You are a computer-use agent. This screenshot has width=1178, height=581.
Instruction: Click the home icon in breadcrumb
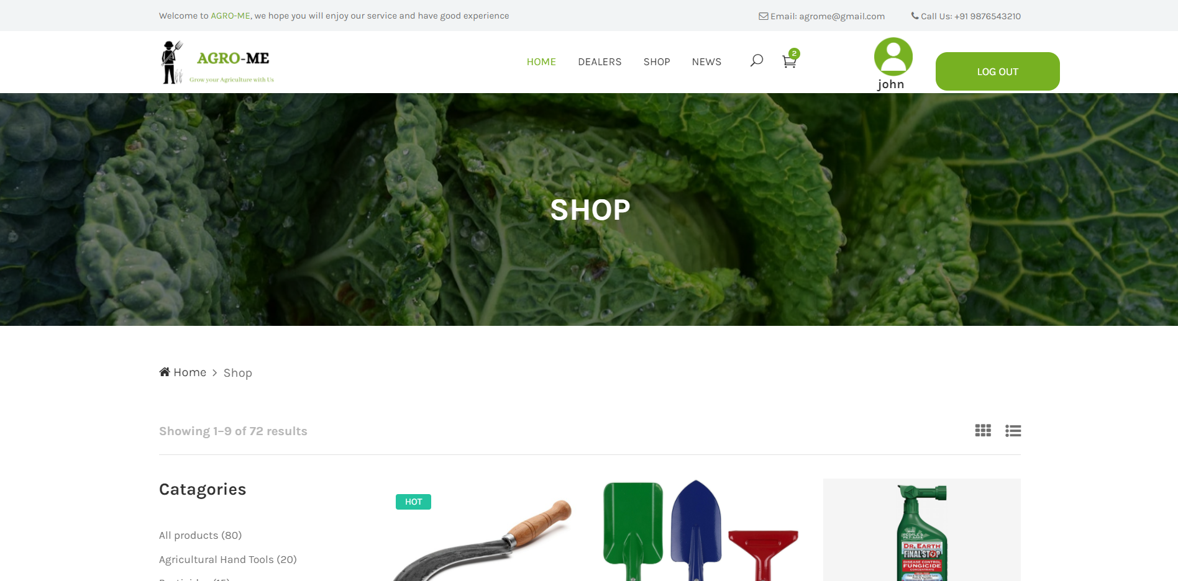coord(165,372)
